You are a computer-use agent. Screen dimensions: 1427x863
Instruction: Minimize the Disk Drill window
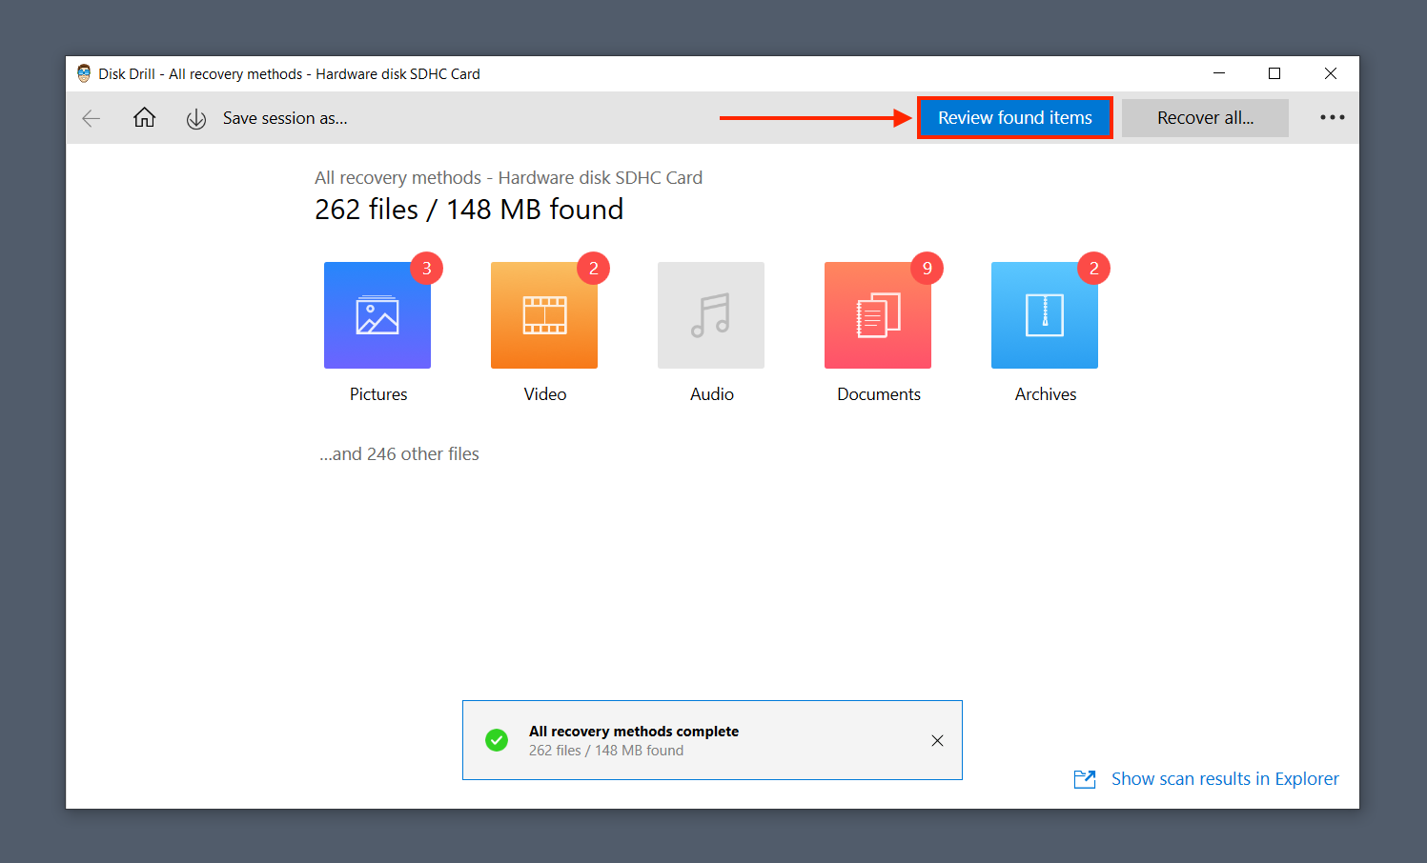tap(1219, 73)
